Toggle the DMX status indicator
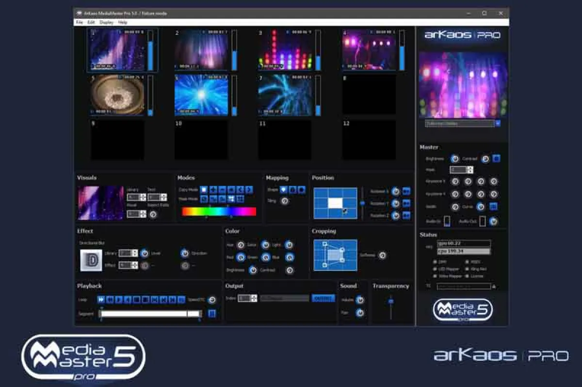Viewport: 582px width, 387px height. point(435,262)
